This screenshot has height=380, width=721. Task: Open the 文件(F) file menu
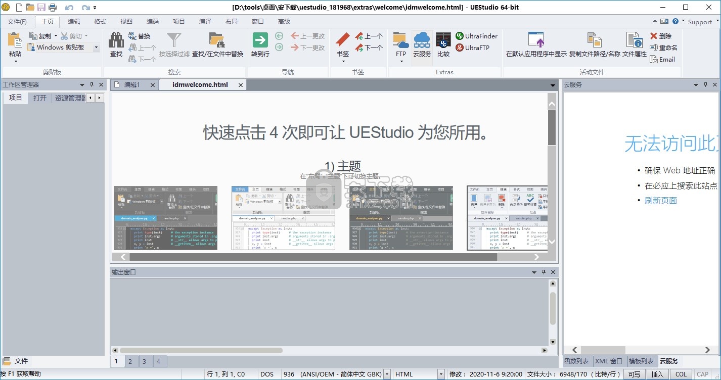click(x=17, y=22)
